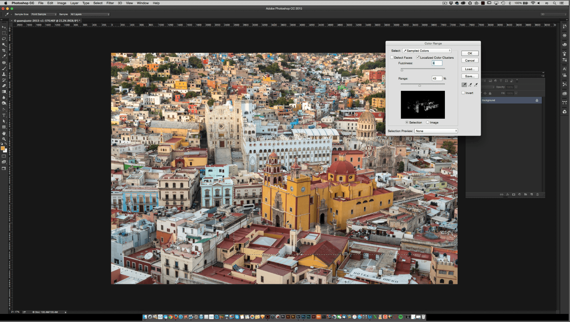Open the Select dropdown in Color Range dialog
This screenshot has width=570, height=322.
click(427, 50)
